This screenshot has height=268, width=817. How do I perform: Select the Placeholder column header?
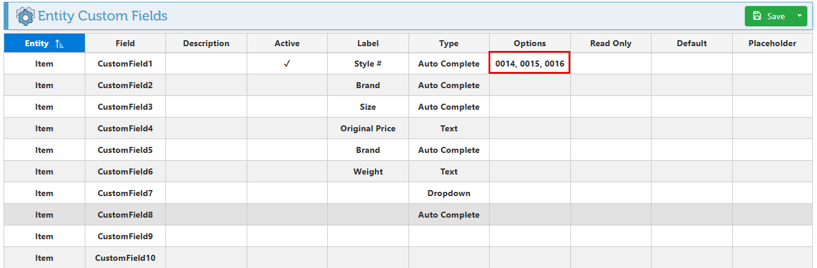(x=772, y=43)
